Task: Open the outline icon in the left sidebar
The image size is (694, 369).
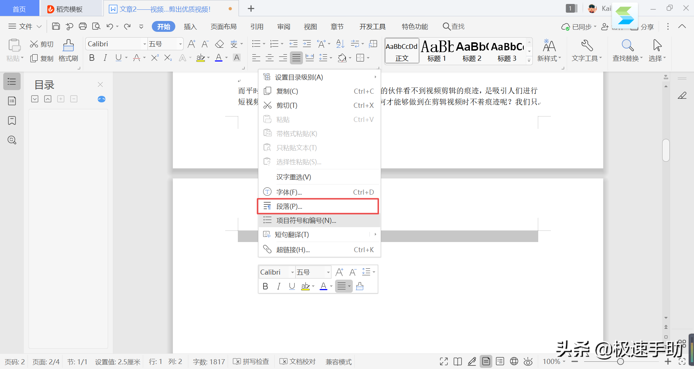Action: point(12,101)
